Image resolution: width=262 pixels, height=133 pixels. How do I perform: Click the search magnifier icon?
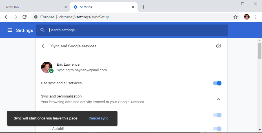(x=43, y=30)
